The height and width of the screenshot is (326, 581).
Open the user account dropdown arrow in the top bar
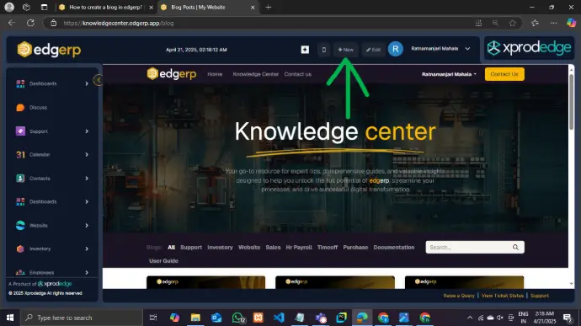[x=467, y=49]
